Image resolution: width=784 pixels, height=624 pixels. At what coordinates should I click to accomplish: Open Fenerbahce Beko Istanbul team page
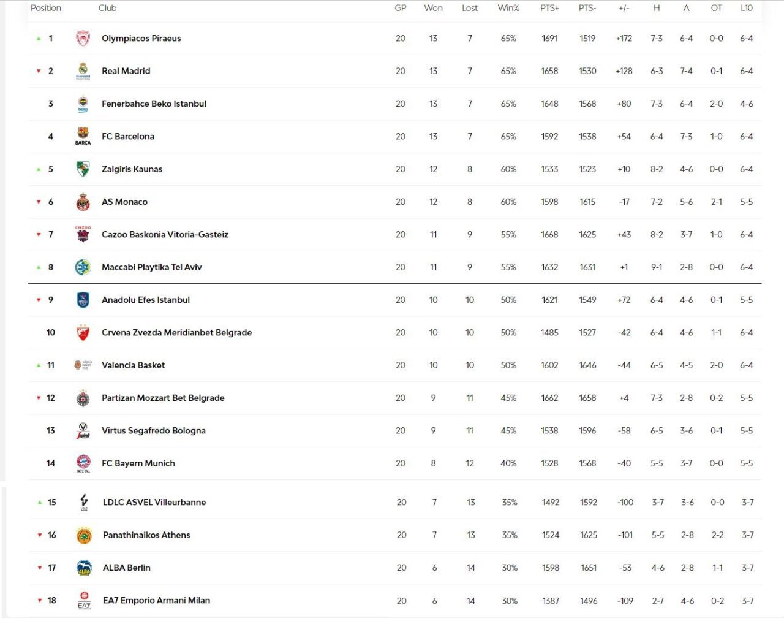[154, 104]
